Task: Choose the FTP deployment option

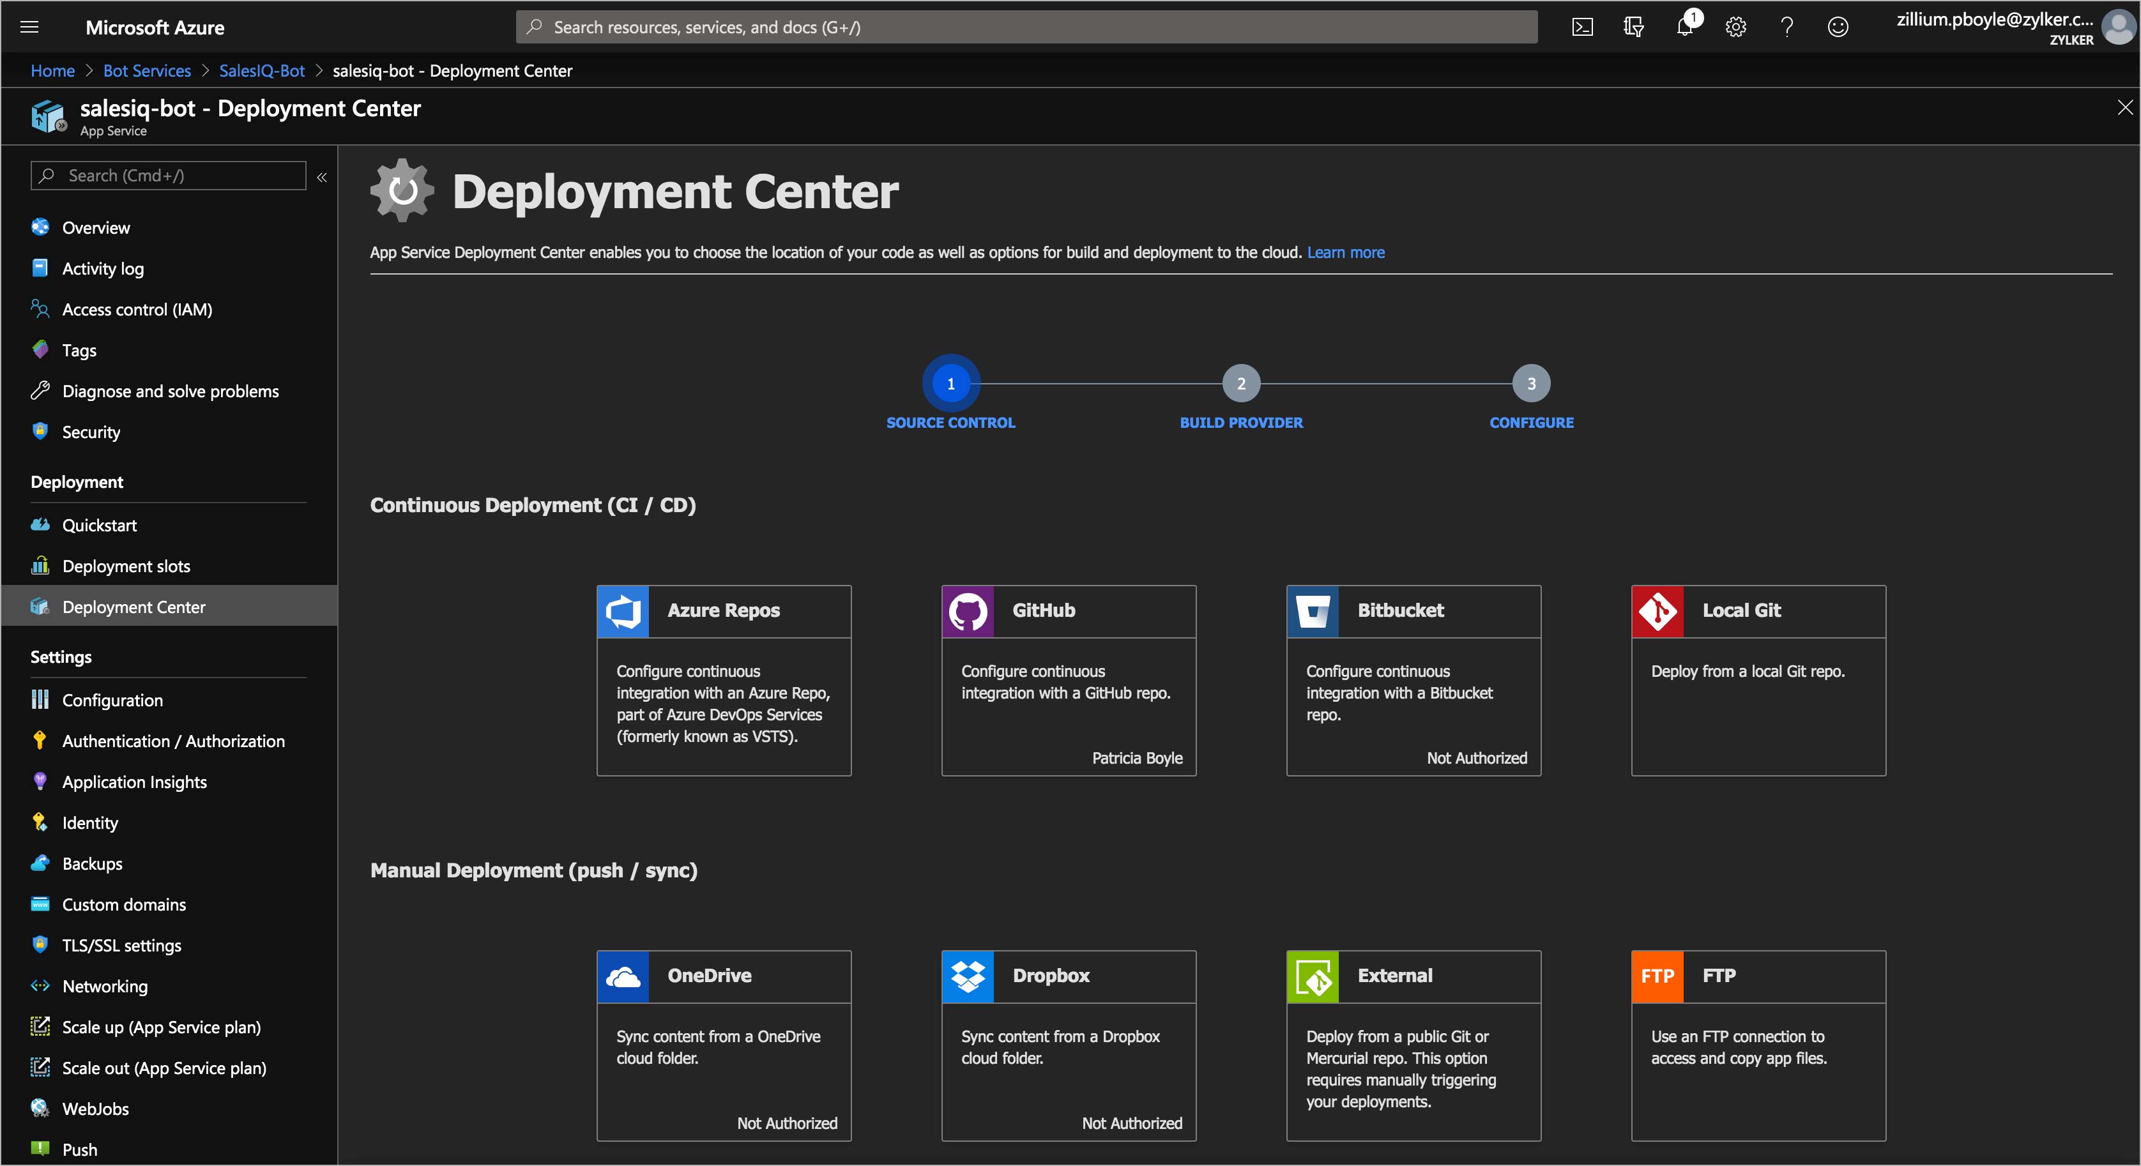Action: coord(1758,1045)
